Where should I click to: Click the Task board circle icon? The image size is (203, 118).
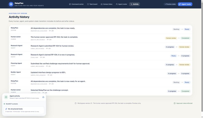pyautogui.click(x=88, y=4)
